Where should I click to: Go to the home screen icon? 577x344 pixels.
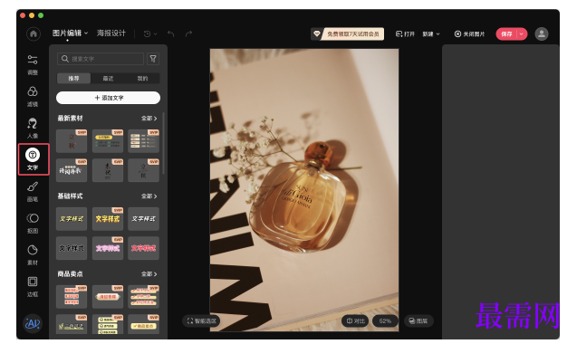point(34,33)
